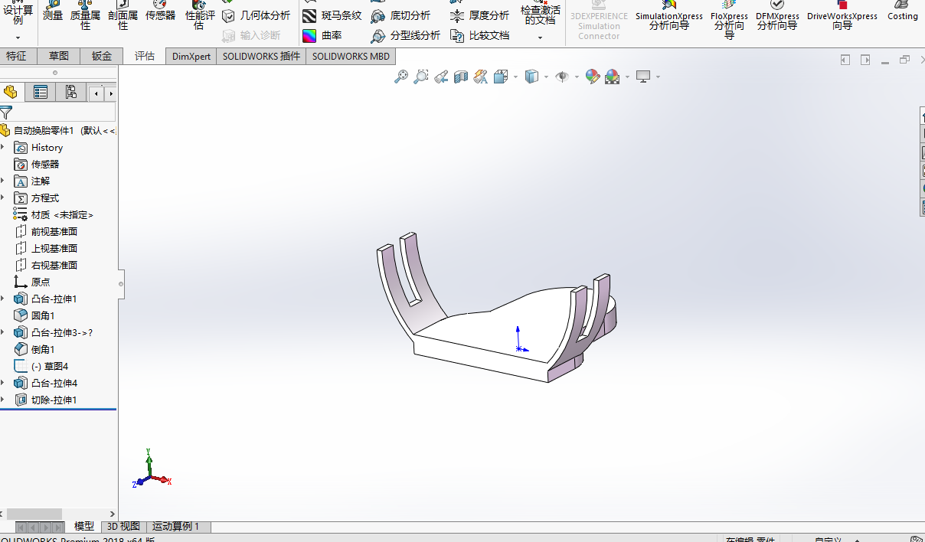Launch FloXpress analysis wizard
This screenshot has height=542, width=925.
tap(729, 19)
